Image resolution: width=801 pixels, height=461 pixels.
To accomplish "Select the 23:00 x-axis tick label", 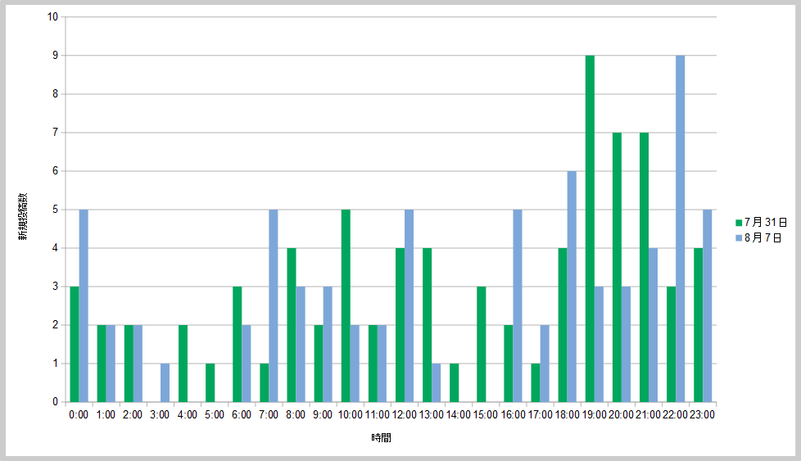I will (x=702, y=414).
